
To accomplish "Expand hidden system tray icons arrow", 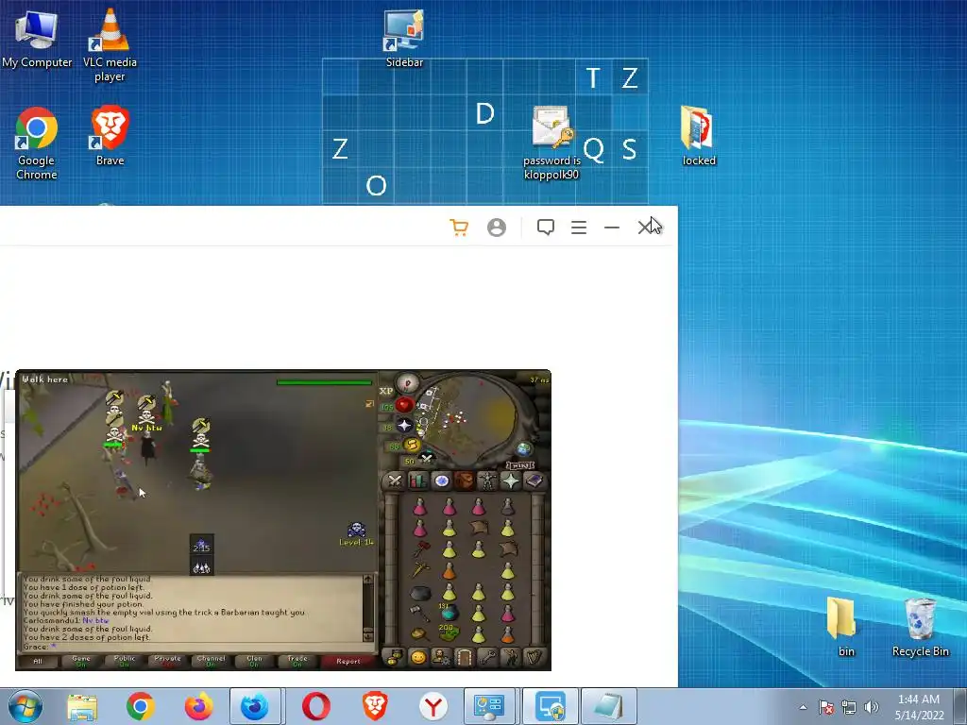I will click(x=803, y=707).
